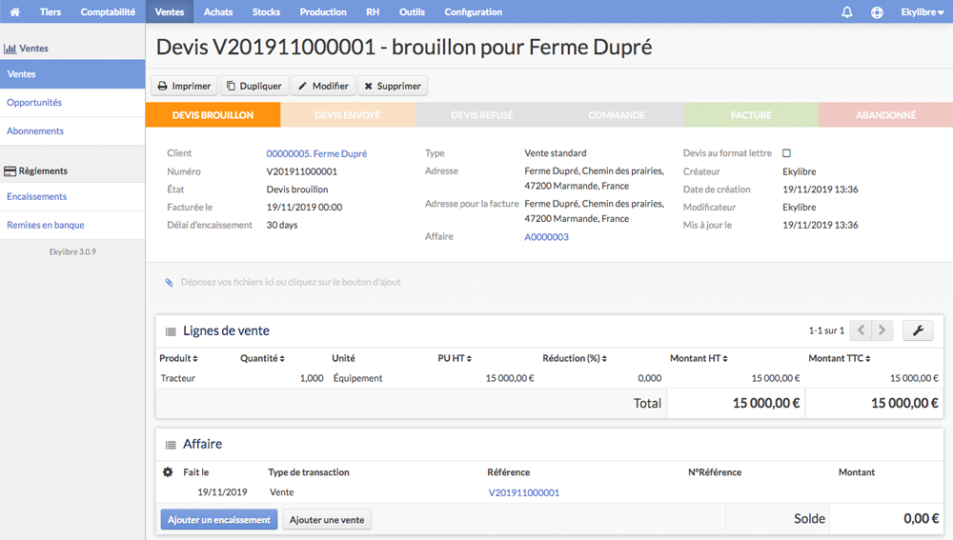Sort sale lines by Montant TTC column

pyautogui.click(x=839, y=358)
